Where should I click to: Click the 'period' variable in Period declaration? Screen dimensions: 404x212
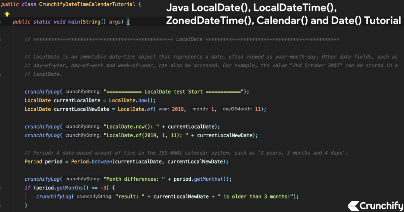pyautogui.click(x=54, y=162)
